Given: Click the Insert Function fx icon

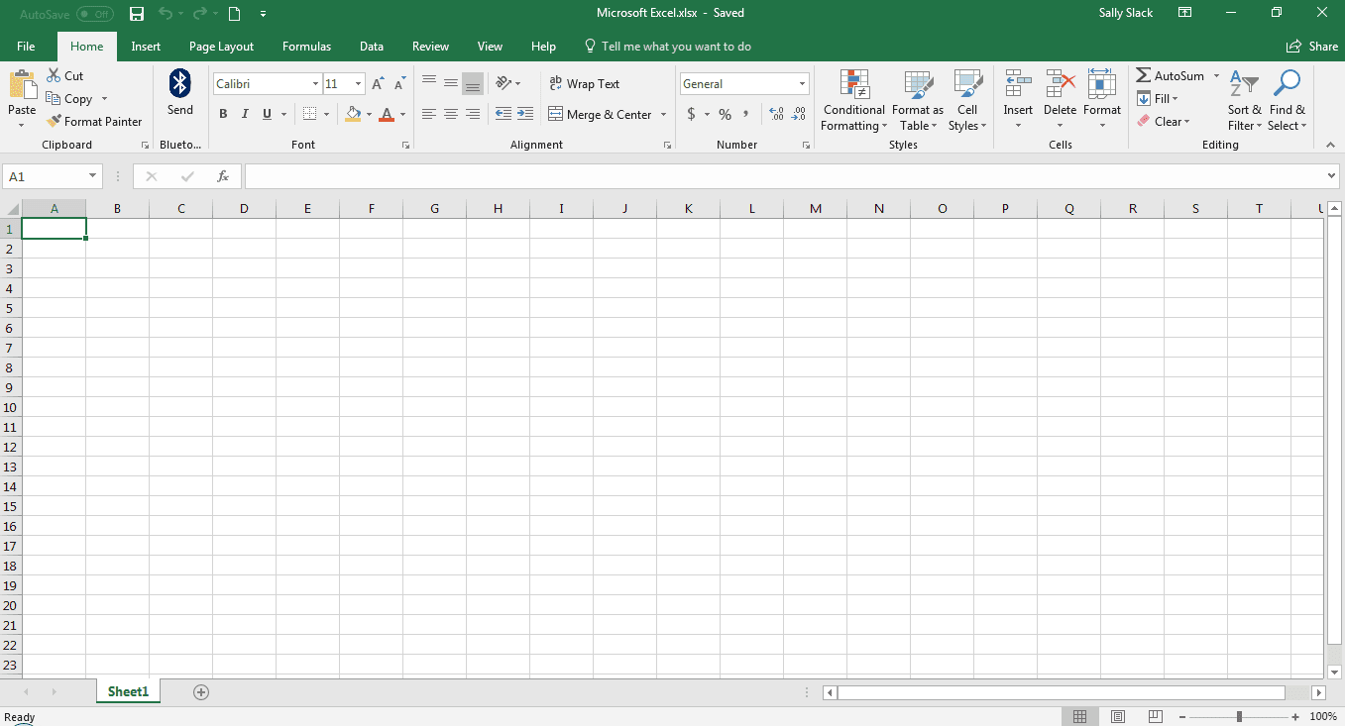Looking at the screenshot, I should pos(223,176).
